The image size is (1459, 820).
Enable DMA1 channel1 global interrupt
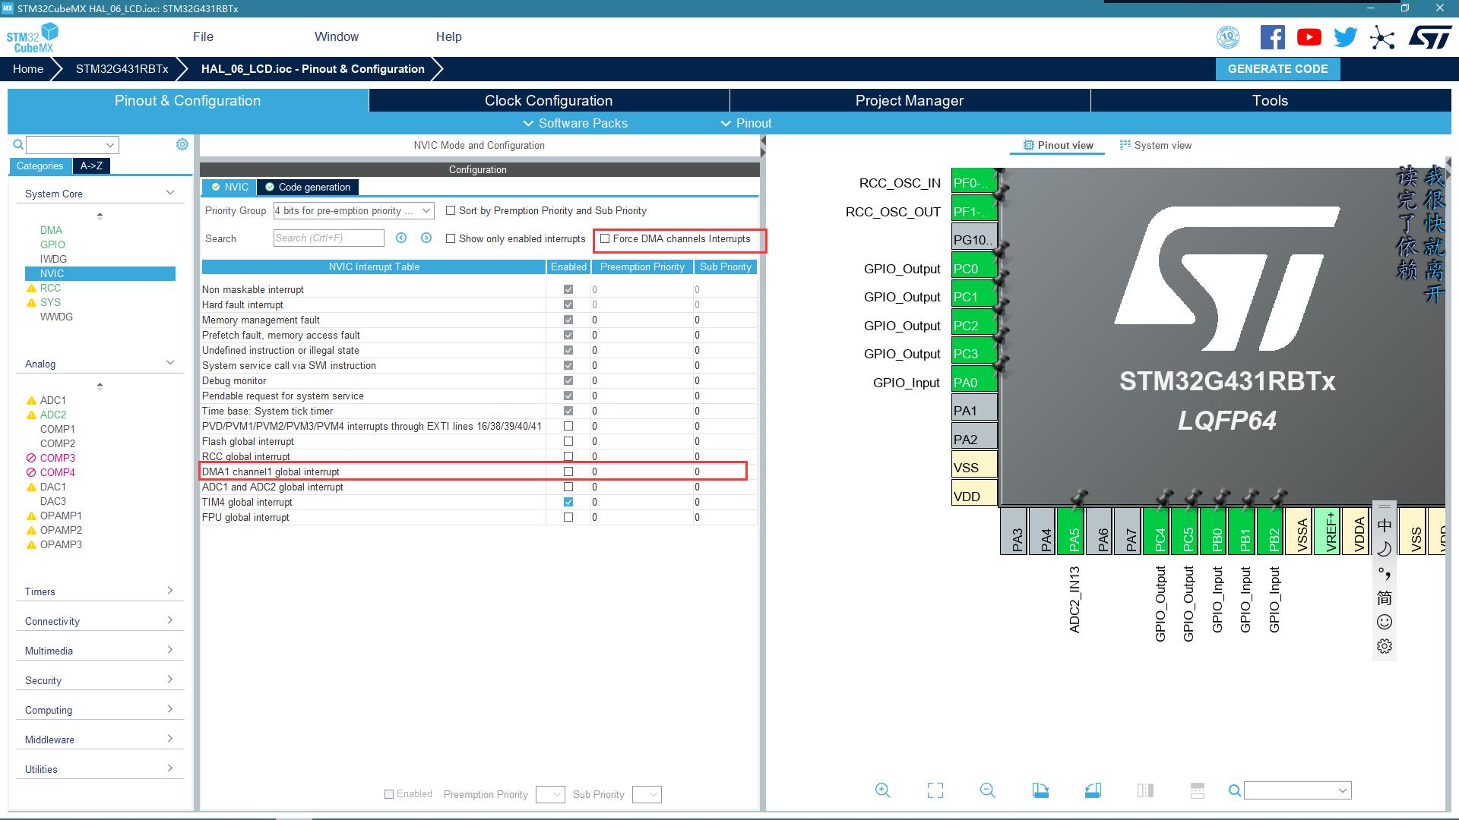[x=568, y=471]
